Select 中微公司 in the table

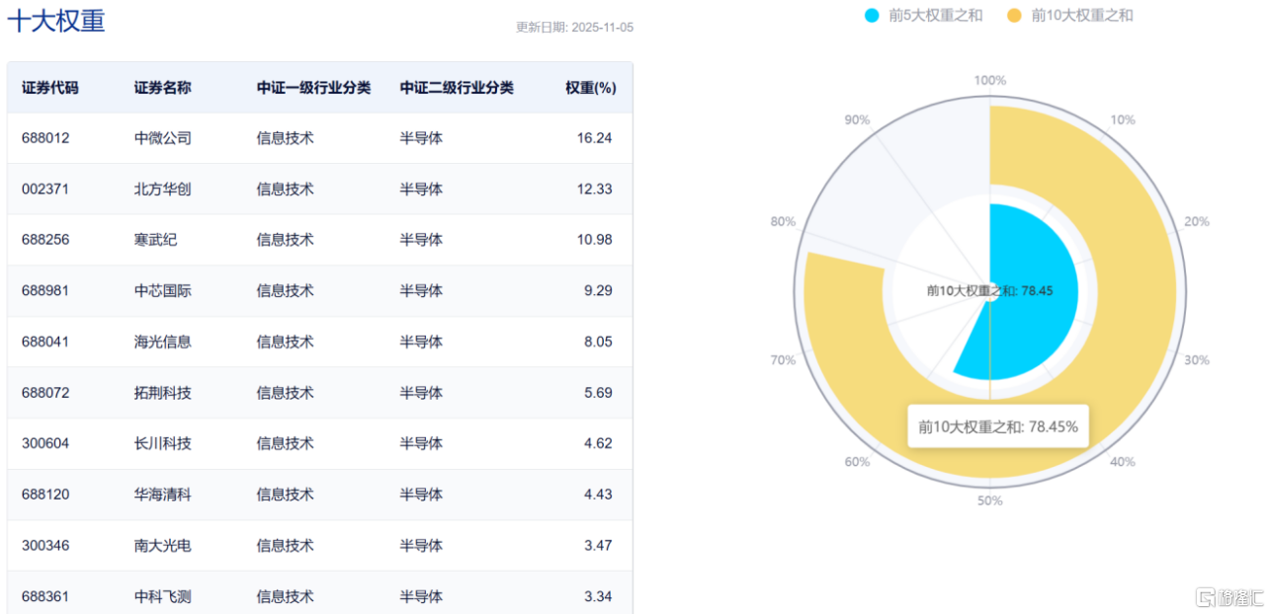click(x=162, y=138)
